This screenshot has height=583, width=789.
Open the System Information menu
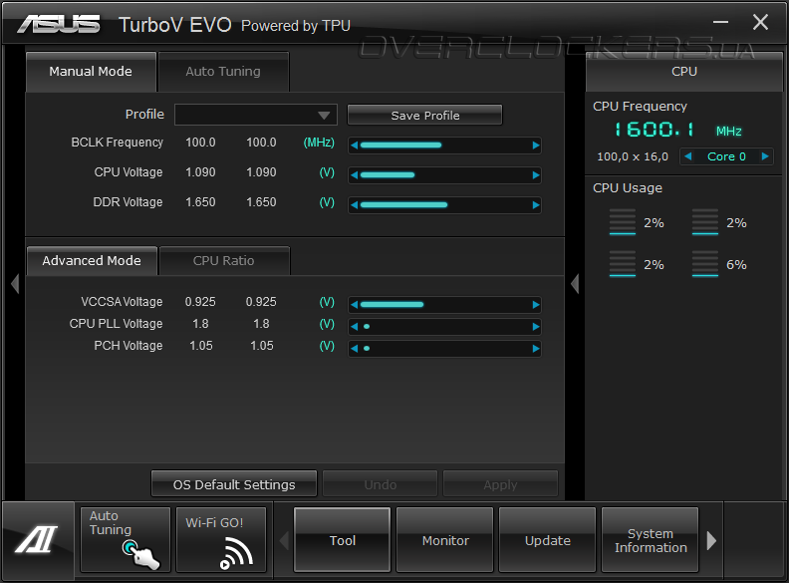(651, 540)
